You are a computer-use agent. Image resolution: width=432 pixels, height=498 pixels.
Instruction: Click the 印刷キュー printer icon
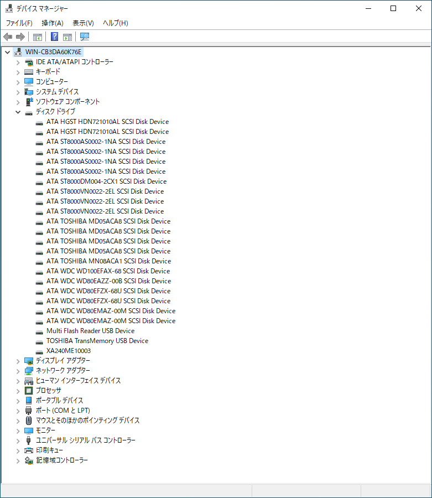29,450
